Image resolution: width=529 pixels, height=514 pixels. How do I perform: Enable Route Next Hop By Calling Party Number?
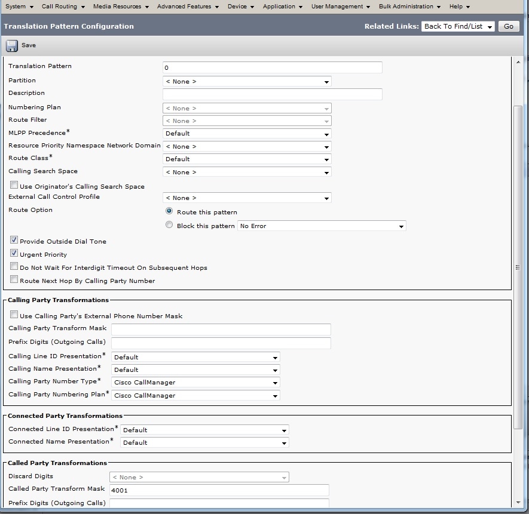click(14, 279)
